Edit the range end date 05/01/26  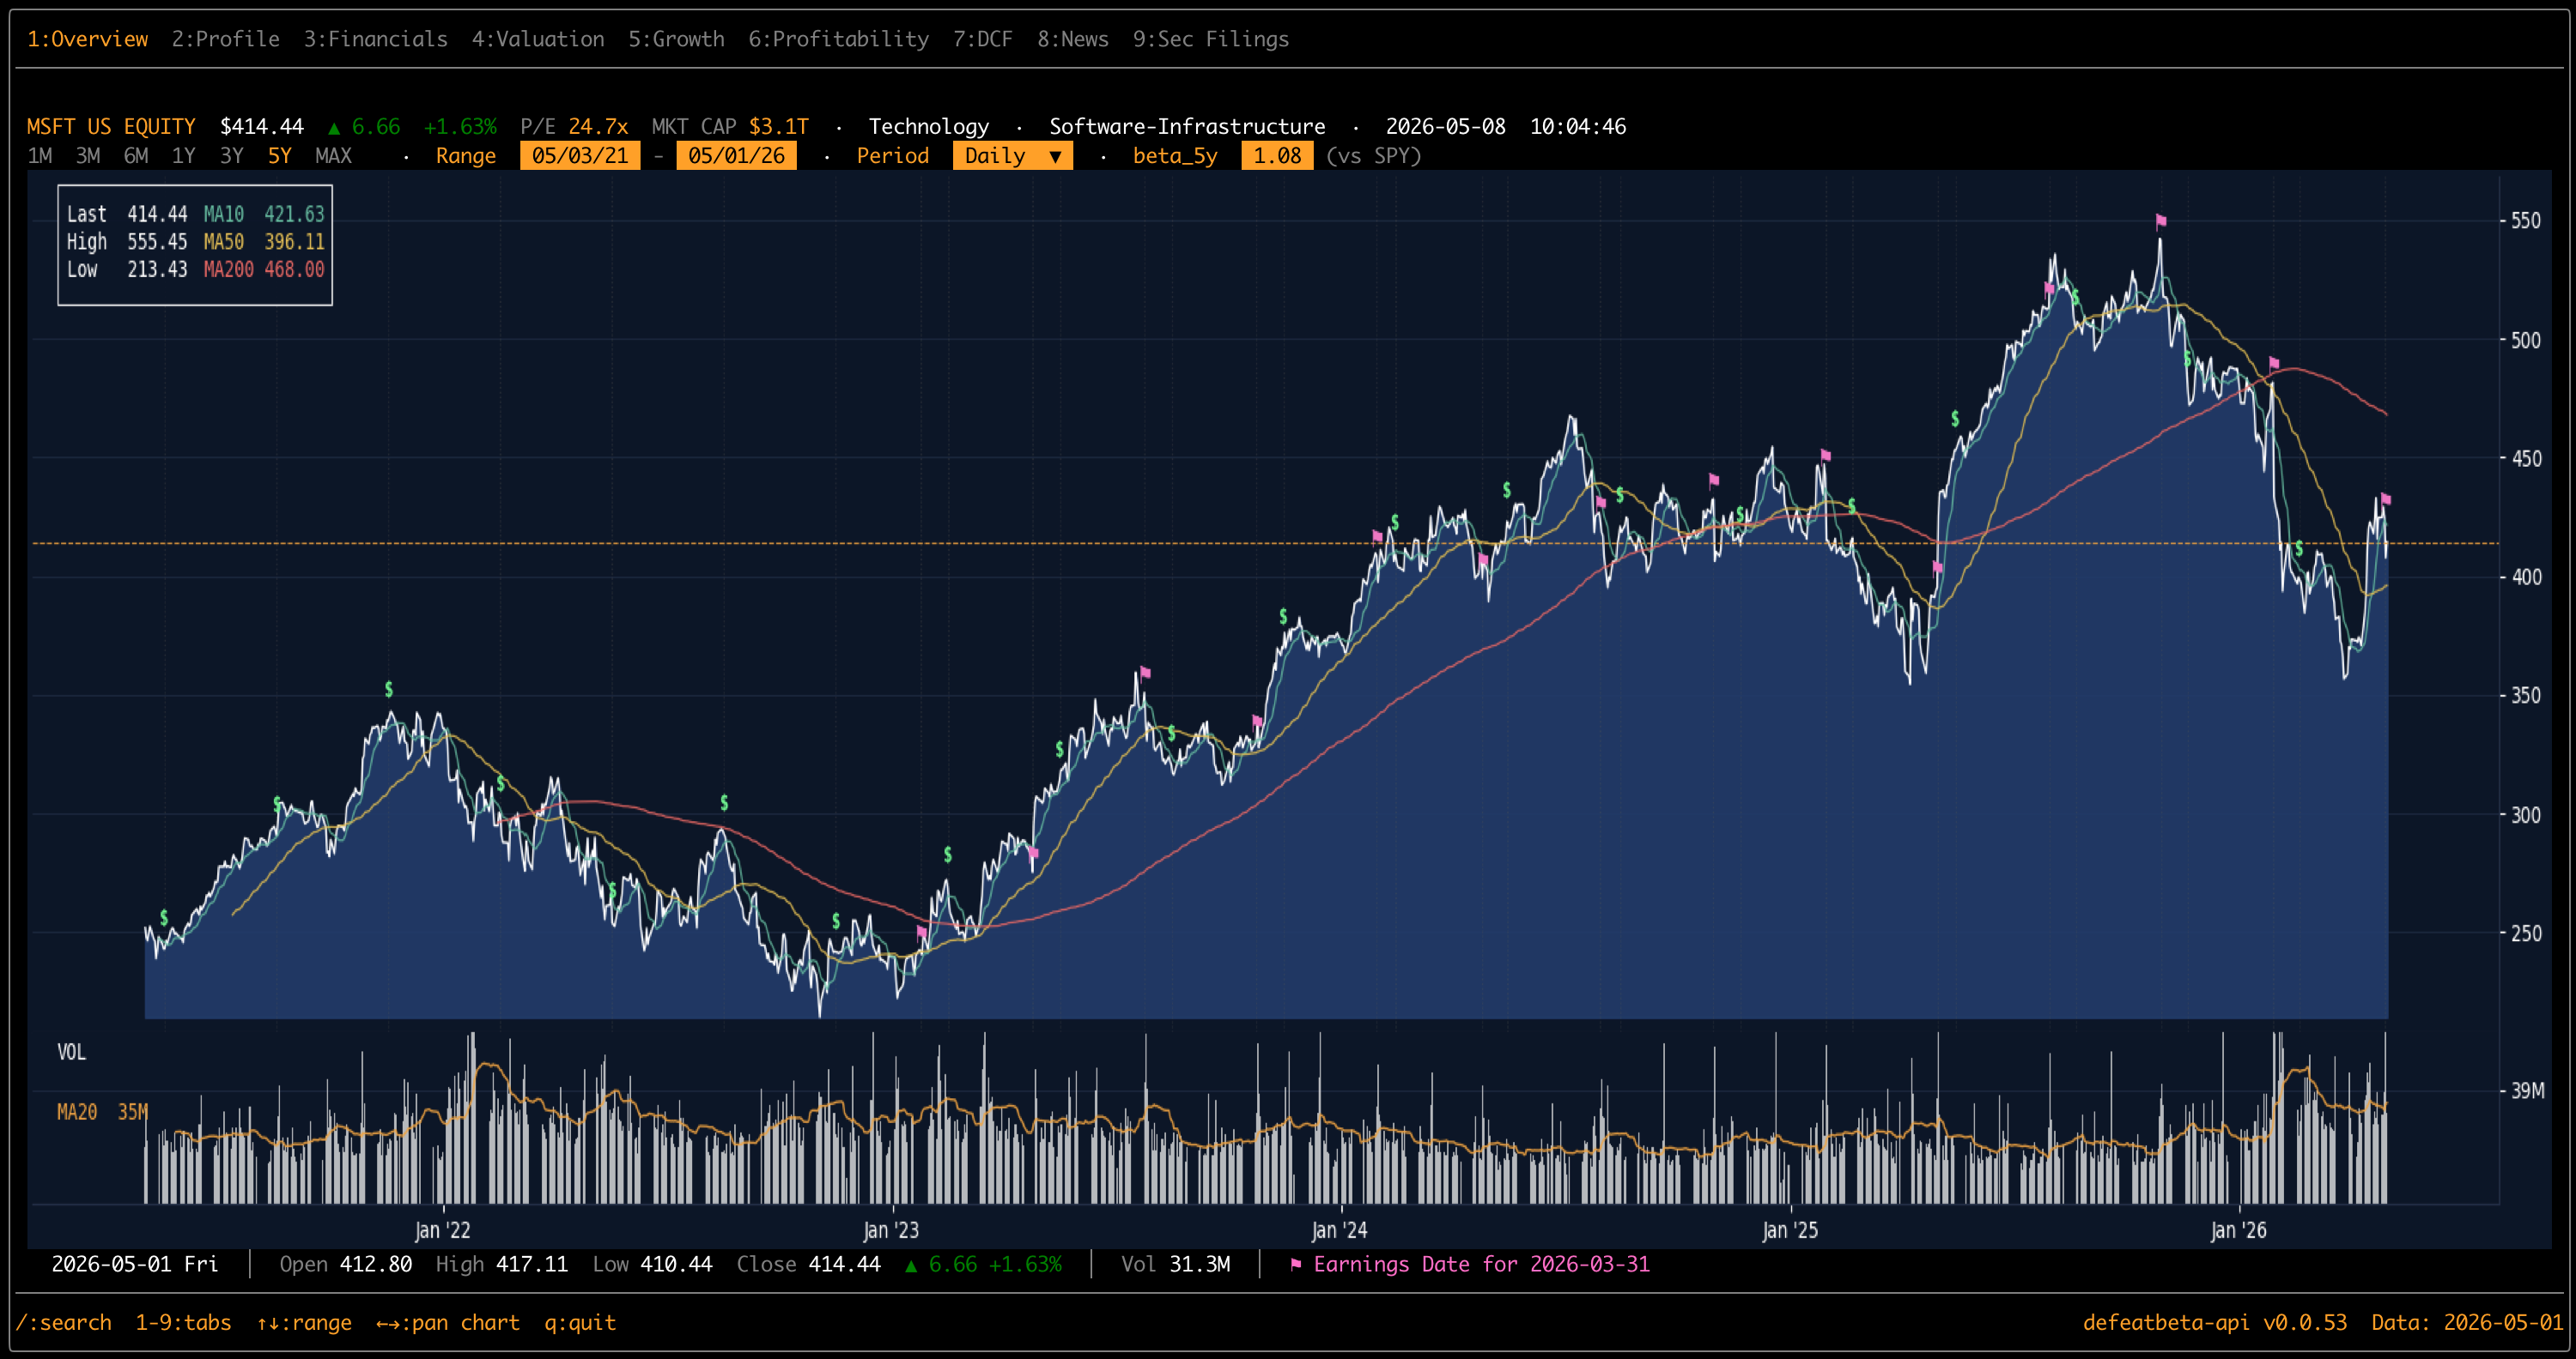coord(736,156)
